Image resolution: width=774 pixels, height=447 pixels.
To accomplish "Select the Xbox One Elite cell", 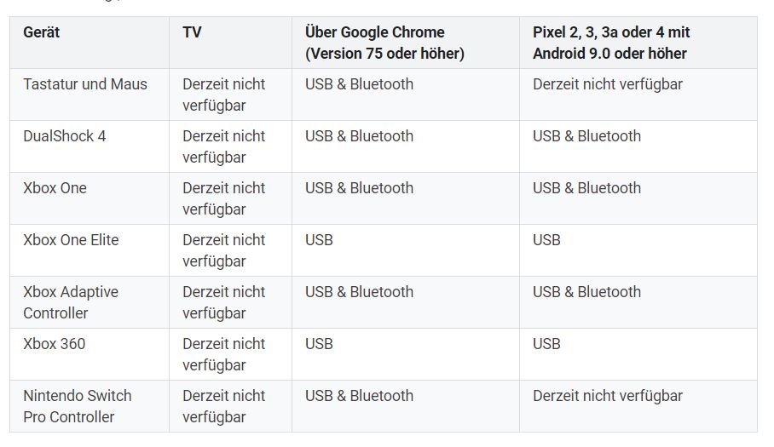I will [x=71, y=240].
